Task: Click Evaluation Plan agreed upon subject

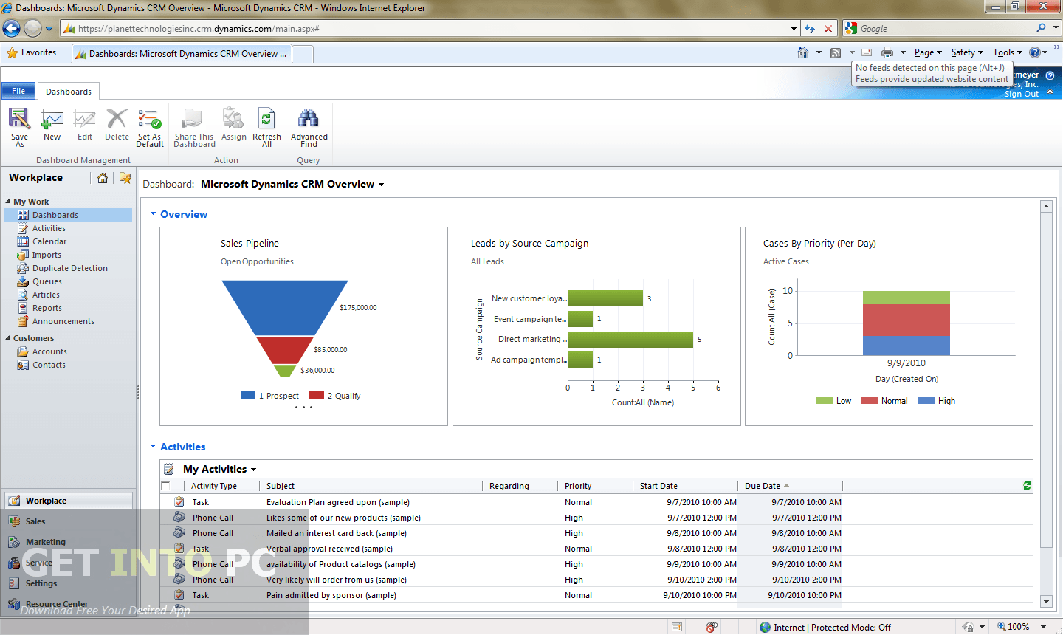Action: point(338,502)
